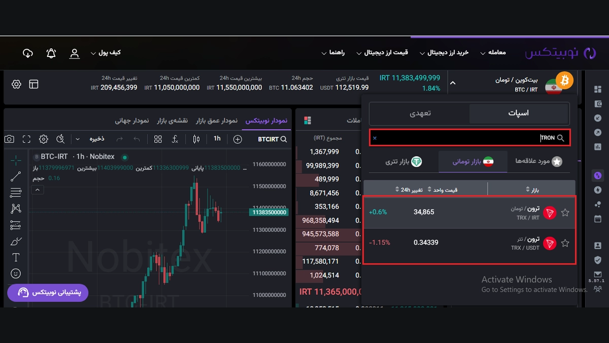Open the نمودار عمق بازار tab
609x343 pixels.
[x=218, y=120]
